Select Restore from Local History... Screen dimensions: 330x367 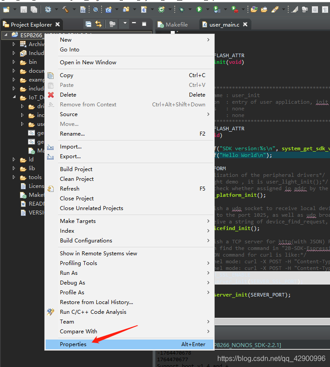[129, 302]
